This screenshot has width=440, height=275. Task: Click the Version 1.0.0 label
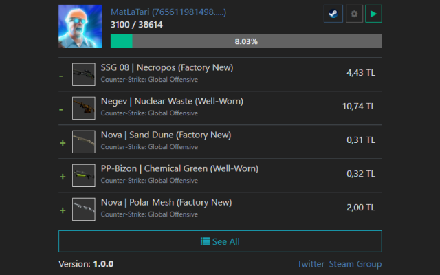click(x=86, y=264)
